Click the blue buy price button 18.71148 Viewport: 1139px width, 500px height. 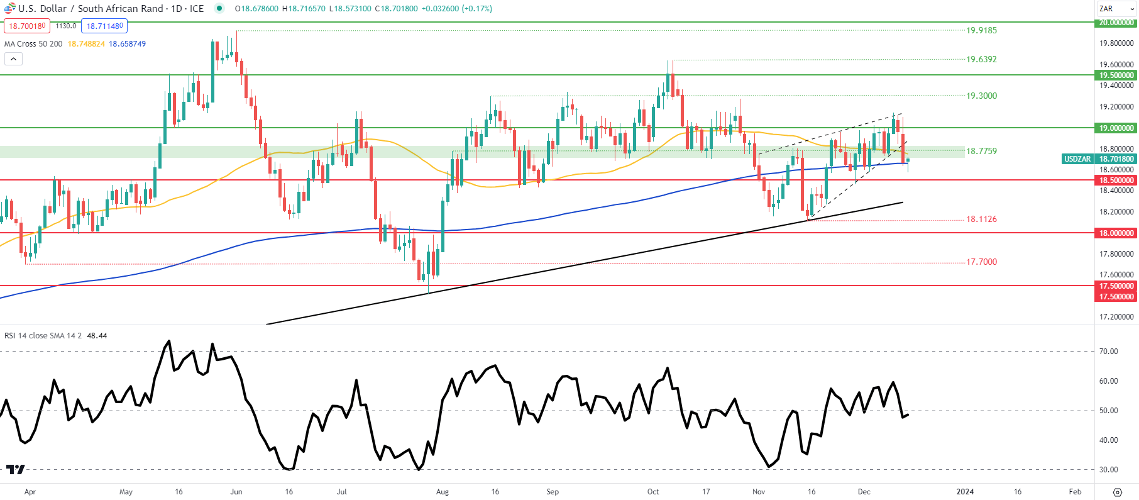point(104,26)
